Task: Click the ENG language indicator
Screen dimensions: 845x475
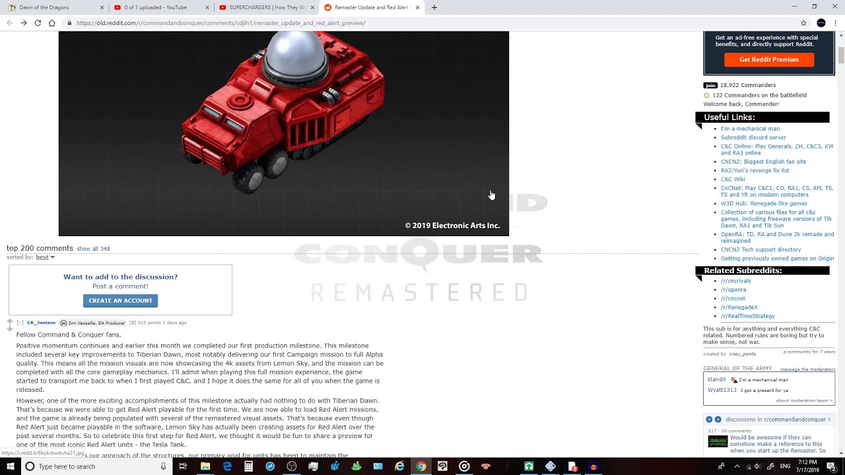Action: click(x=785, y=466)
